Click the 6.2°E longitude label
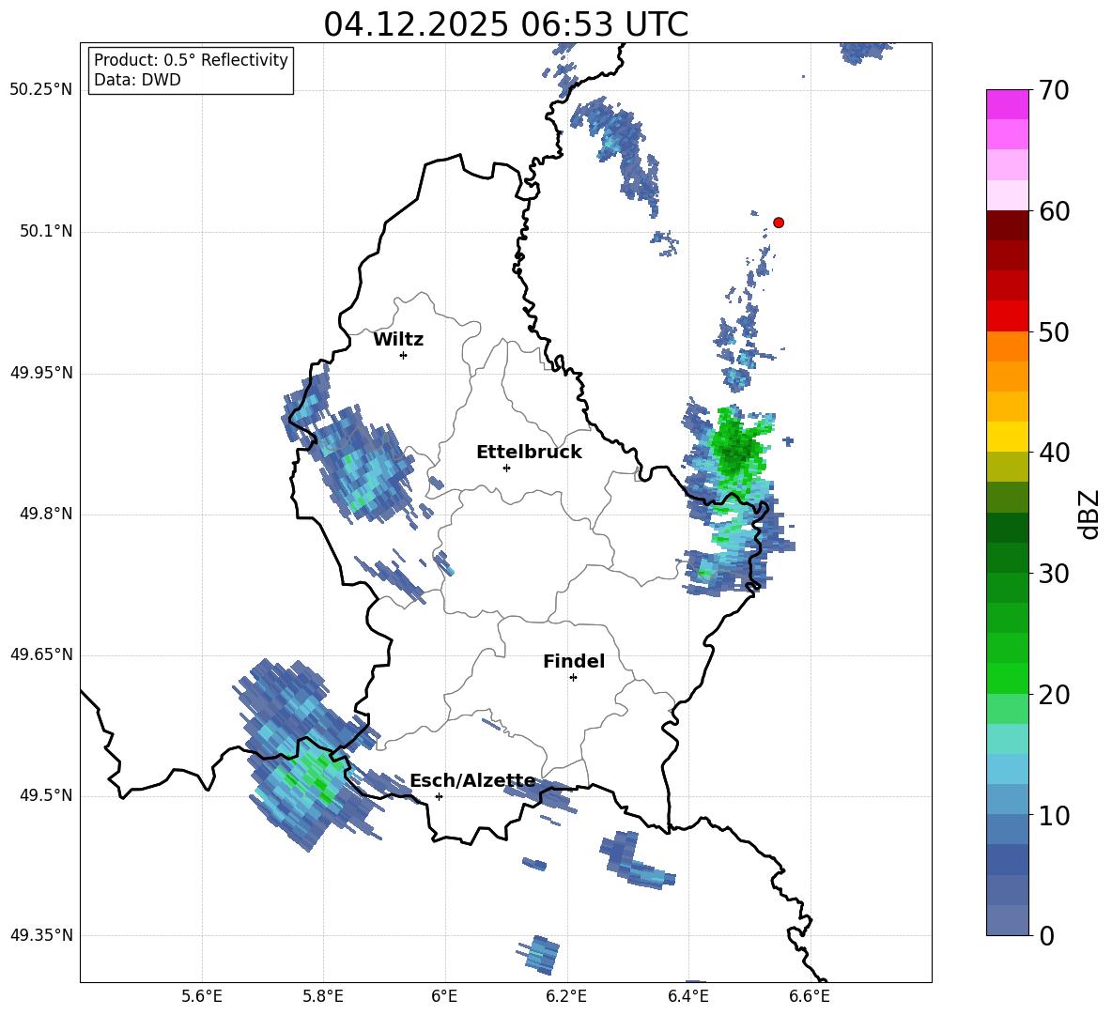This screenshot has height=1015, width=1112. 566,996
